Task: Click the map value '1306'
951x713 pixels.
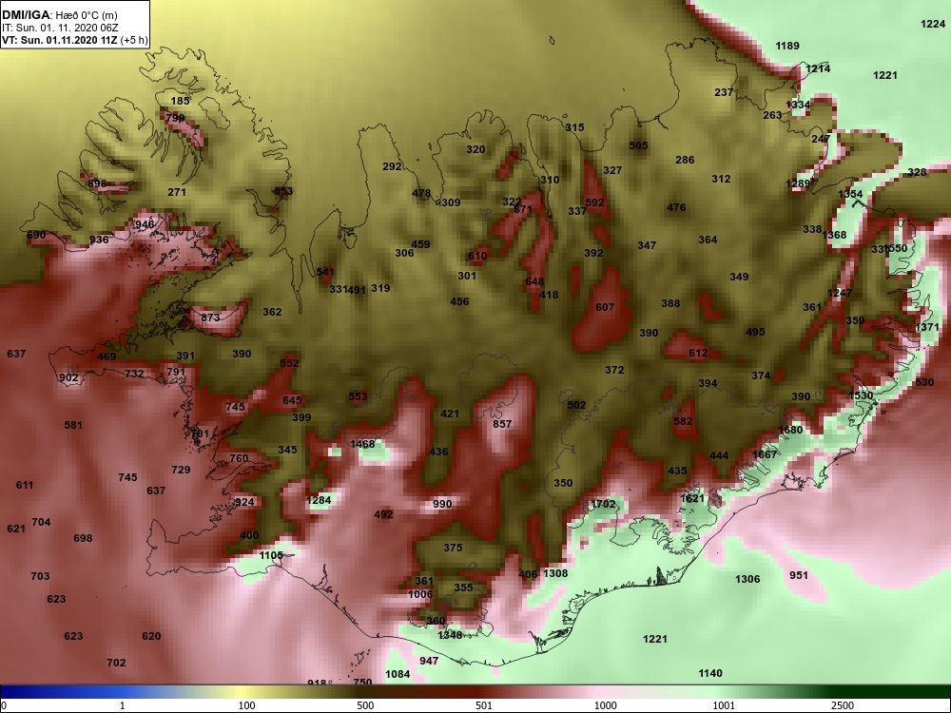Action: pos(747,578)
